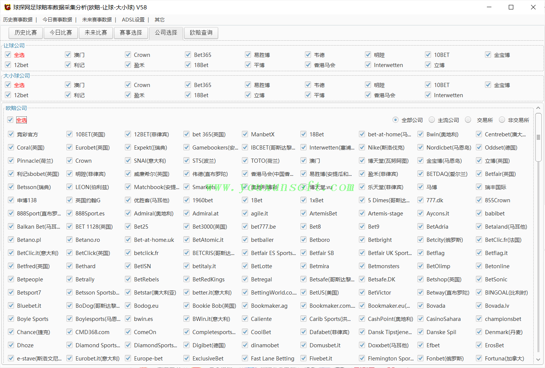Uncheck BetVictor checkbox

pyautogui.click(x=362, y=292)
